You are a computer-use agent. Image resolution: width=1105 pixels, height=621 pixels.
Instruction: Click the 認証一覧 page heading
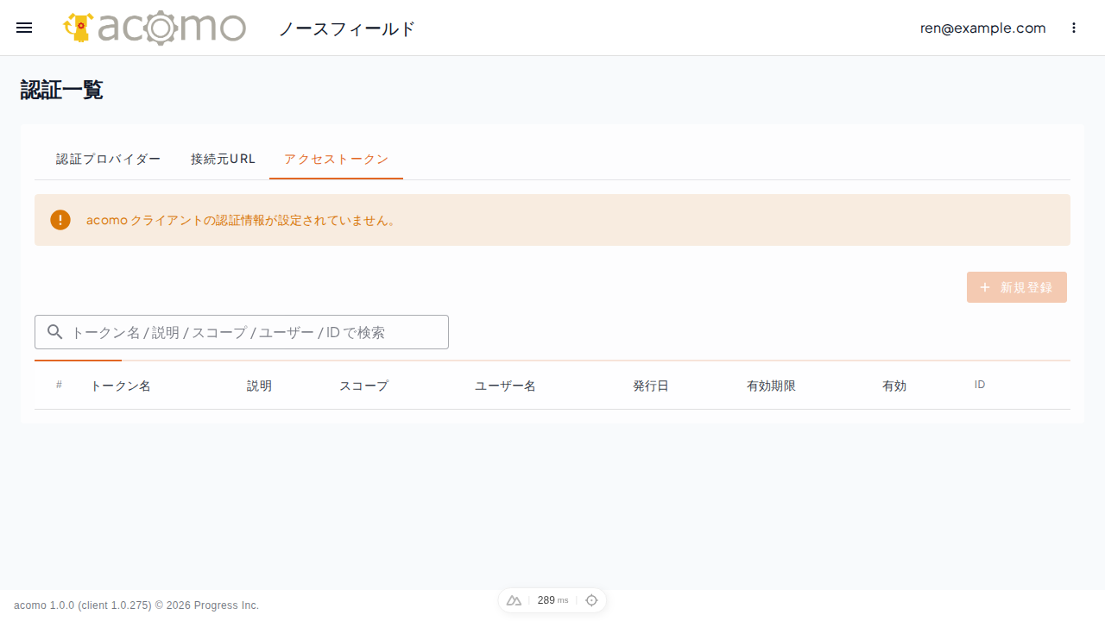[x=61, y=90]
